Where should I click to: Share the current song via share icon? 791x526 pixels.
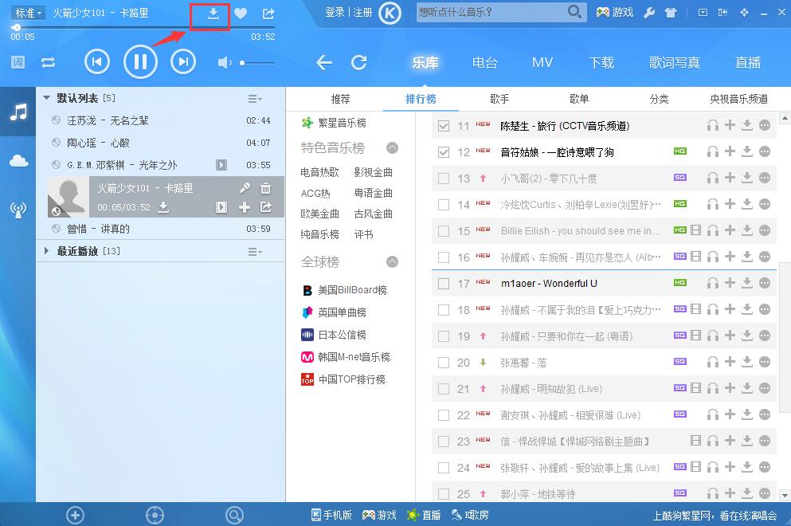268,14
